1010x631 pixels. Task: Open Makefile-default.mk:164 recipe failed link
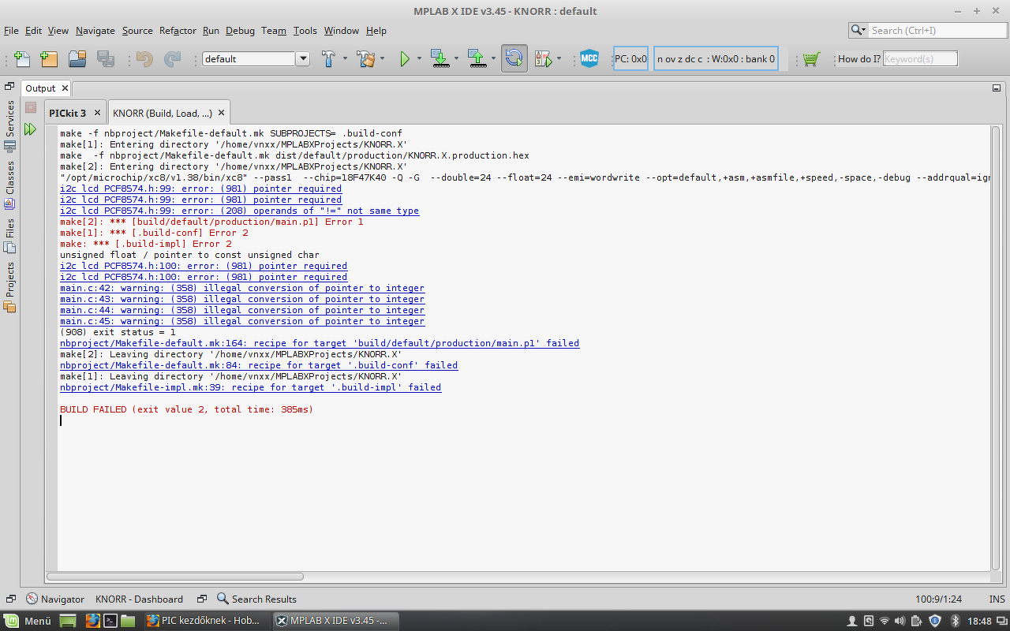(320, 343)
